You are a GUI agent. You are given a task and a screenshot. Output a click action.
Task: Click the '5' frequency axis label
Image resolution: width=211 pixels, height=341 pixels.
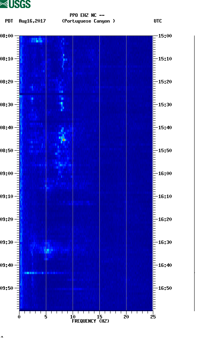click(46, 317)
